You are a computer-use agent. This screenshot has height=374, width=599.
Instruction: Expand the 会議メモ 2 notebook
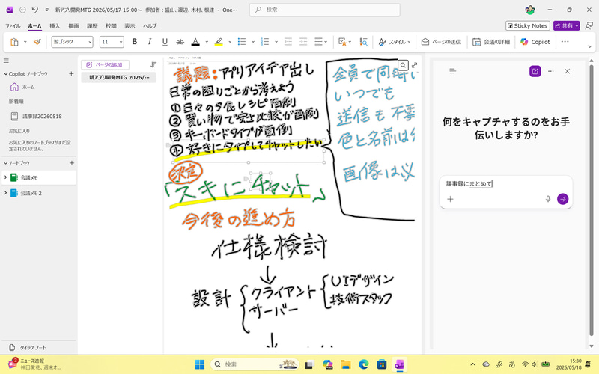click(5, 193)
